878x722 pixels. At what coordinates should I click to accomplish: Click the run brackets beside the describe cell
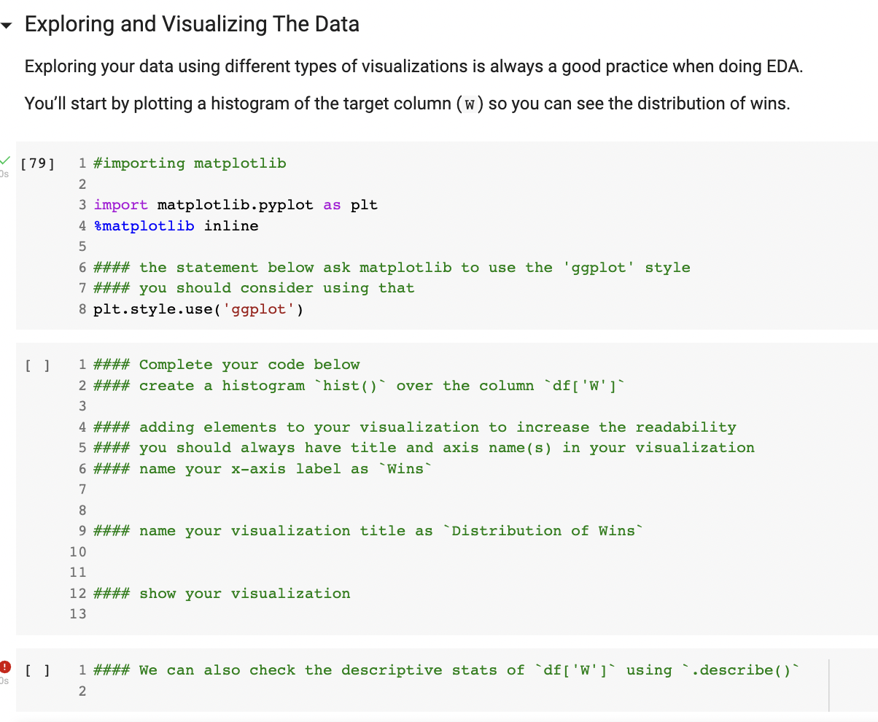[37, 670]
